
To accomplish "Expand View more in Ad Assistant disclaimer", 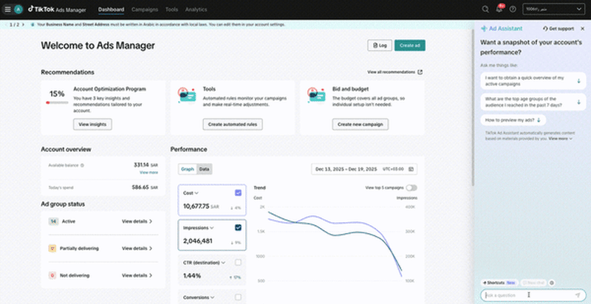I will point(561,138).
